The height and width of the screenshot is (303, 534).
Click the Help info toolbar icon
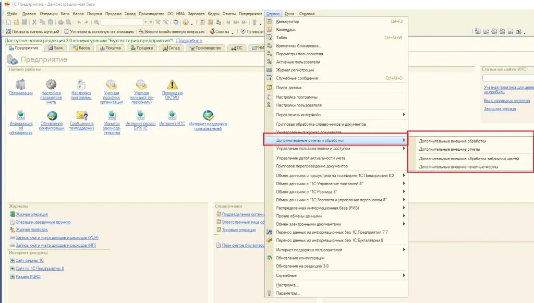coord(186,22)
